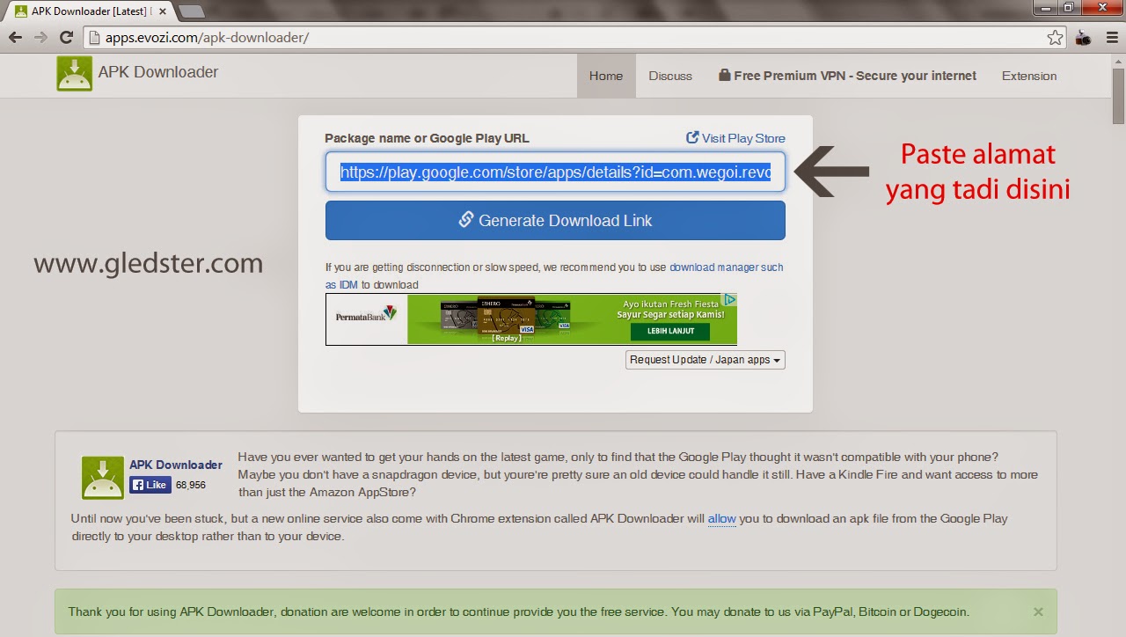Click the APK Downloader title link in description
Viewport: 1126px width, 637px height.
(x=176, y=465)
